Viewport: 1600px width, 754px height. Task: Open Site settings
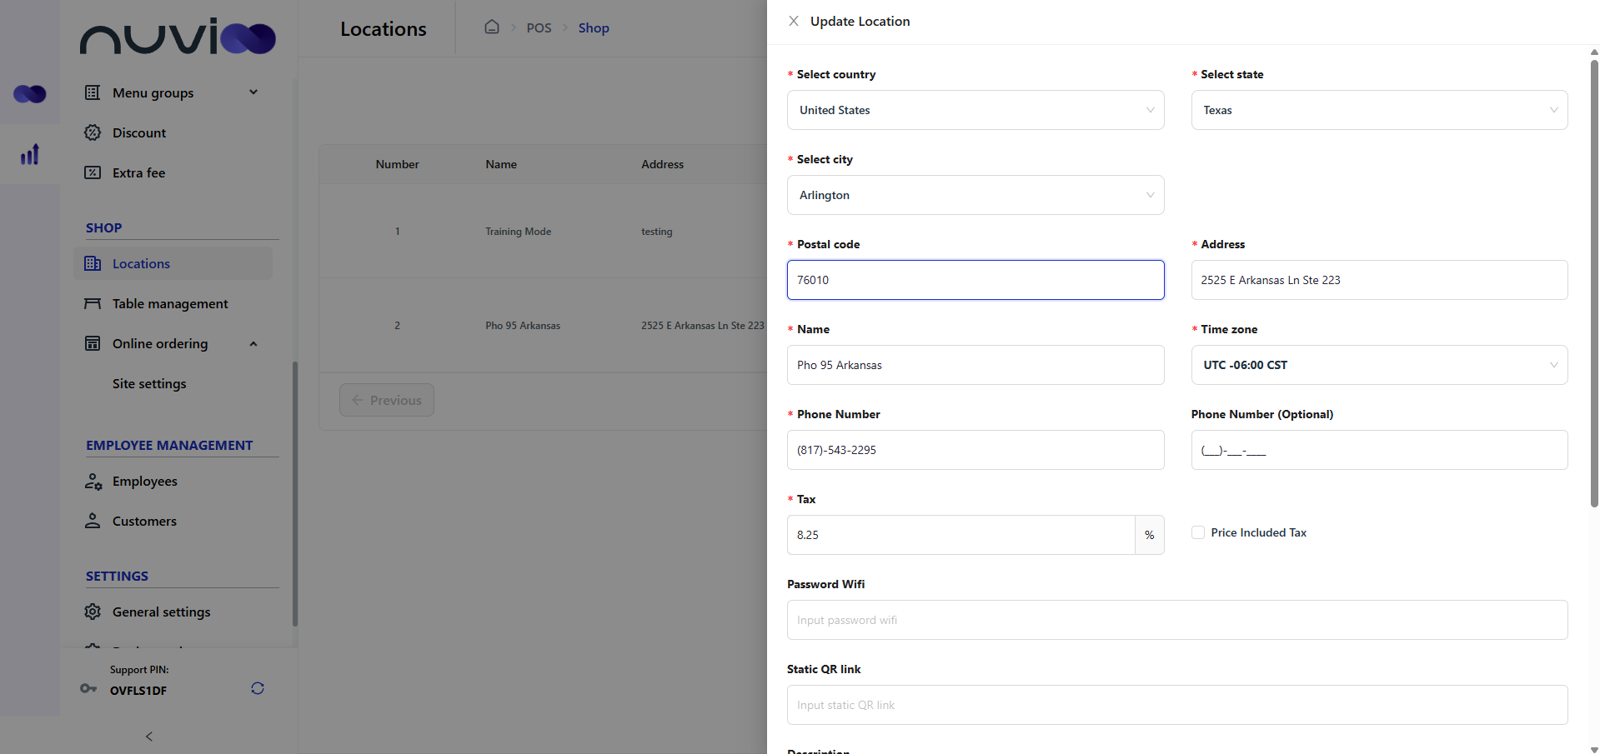[x=149, y=383]
